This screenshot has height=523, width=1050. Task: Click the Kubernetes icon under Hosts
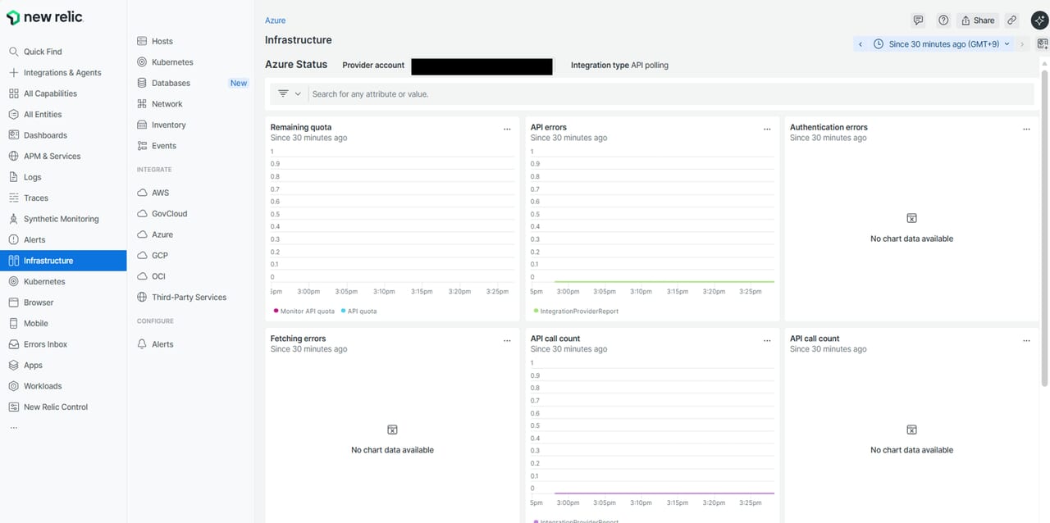click(x=142, y=62)
